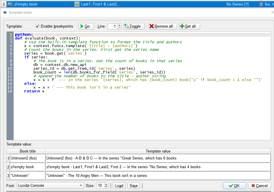Click the Template value column header
This screenshot has width=274, height=192.
pos(158,151)
